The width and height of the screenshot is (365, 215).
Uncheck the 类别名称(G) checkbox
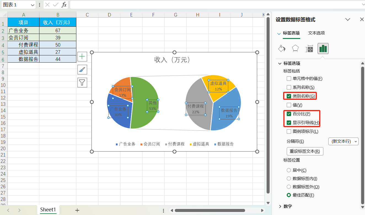[289, 96]
